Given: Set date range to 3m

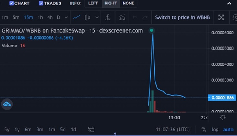Looking at the screenshot, I should 40,130.
